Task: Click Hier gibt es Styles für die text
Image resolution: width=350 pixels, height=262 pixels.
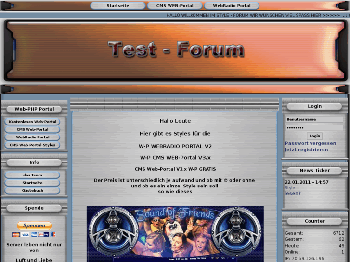Action: (175, 134)
